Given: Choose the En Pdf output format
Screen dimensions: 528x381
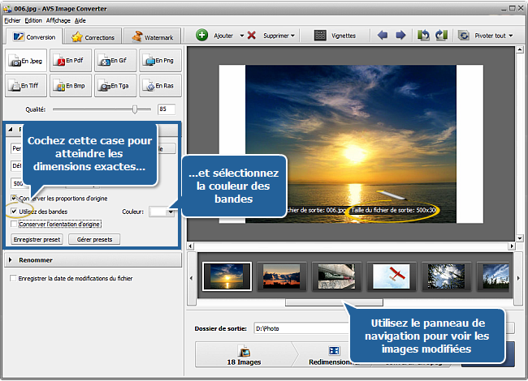Looking at the screenshot, I should pos(71,61).
